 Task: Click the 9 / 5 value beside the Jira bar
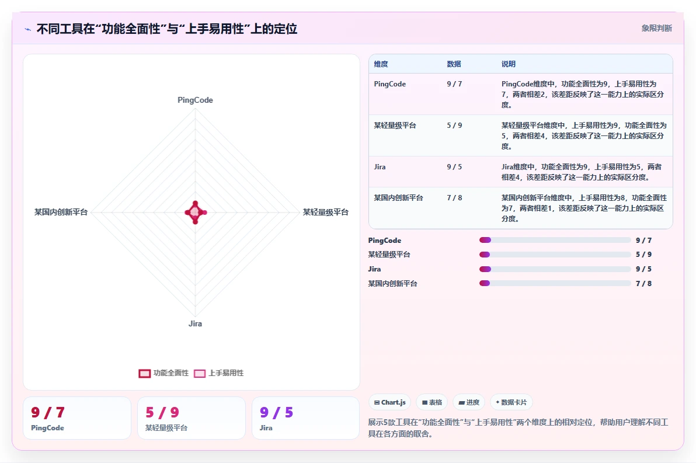click(643, 269)
